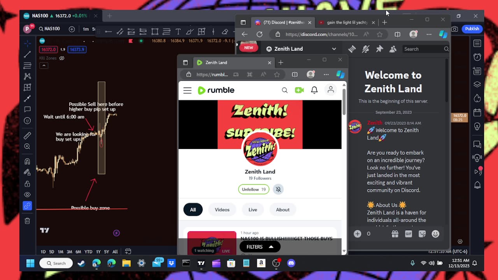This screenshot has width=498, height=280.
Task: Click the Discord Search field
Action: point(426,49)
